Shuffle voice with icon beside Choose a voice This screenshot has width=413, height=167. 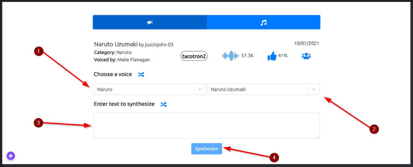click(x=141, y=75)
